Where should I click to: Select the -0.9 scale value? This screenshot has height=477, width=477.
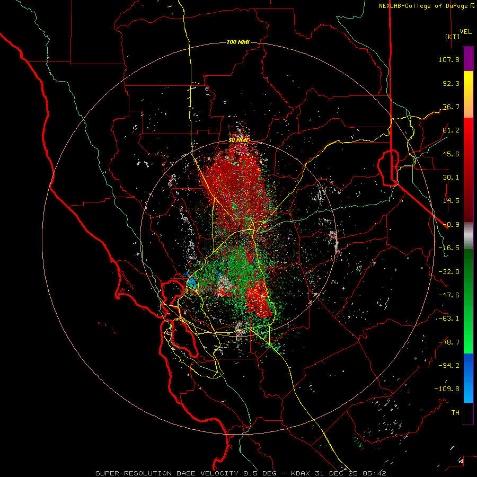click(451, 225)
